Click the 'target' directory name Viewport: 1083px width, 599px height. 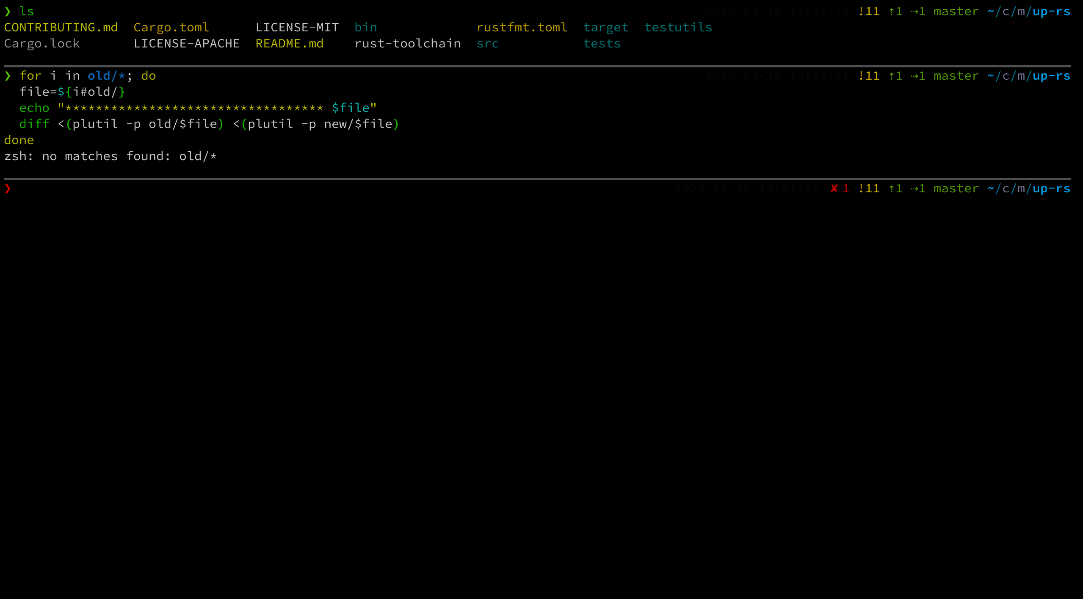click(606, 28)
